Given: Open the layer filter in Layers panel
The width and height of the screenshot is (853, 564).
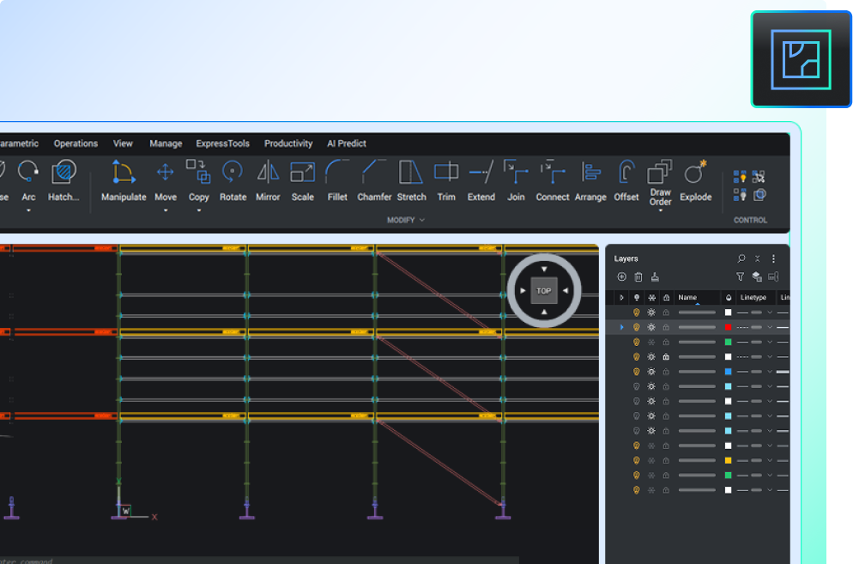Looking at the screenshot, I should 740,276.
